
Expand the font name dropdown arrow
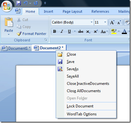(91, 22)
